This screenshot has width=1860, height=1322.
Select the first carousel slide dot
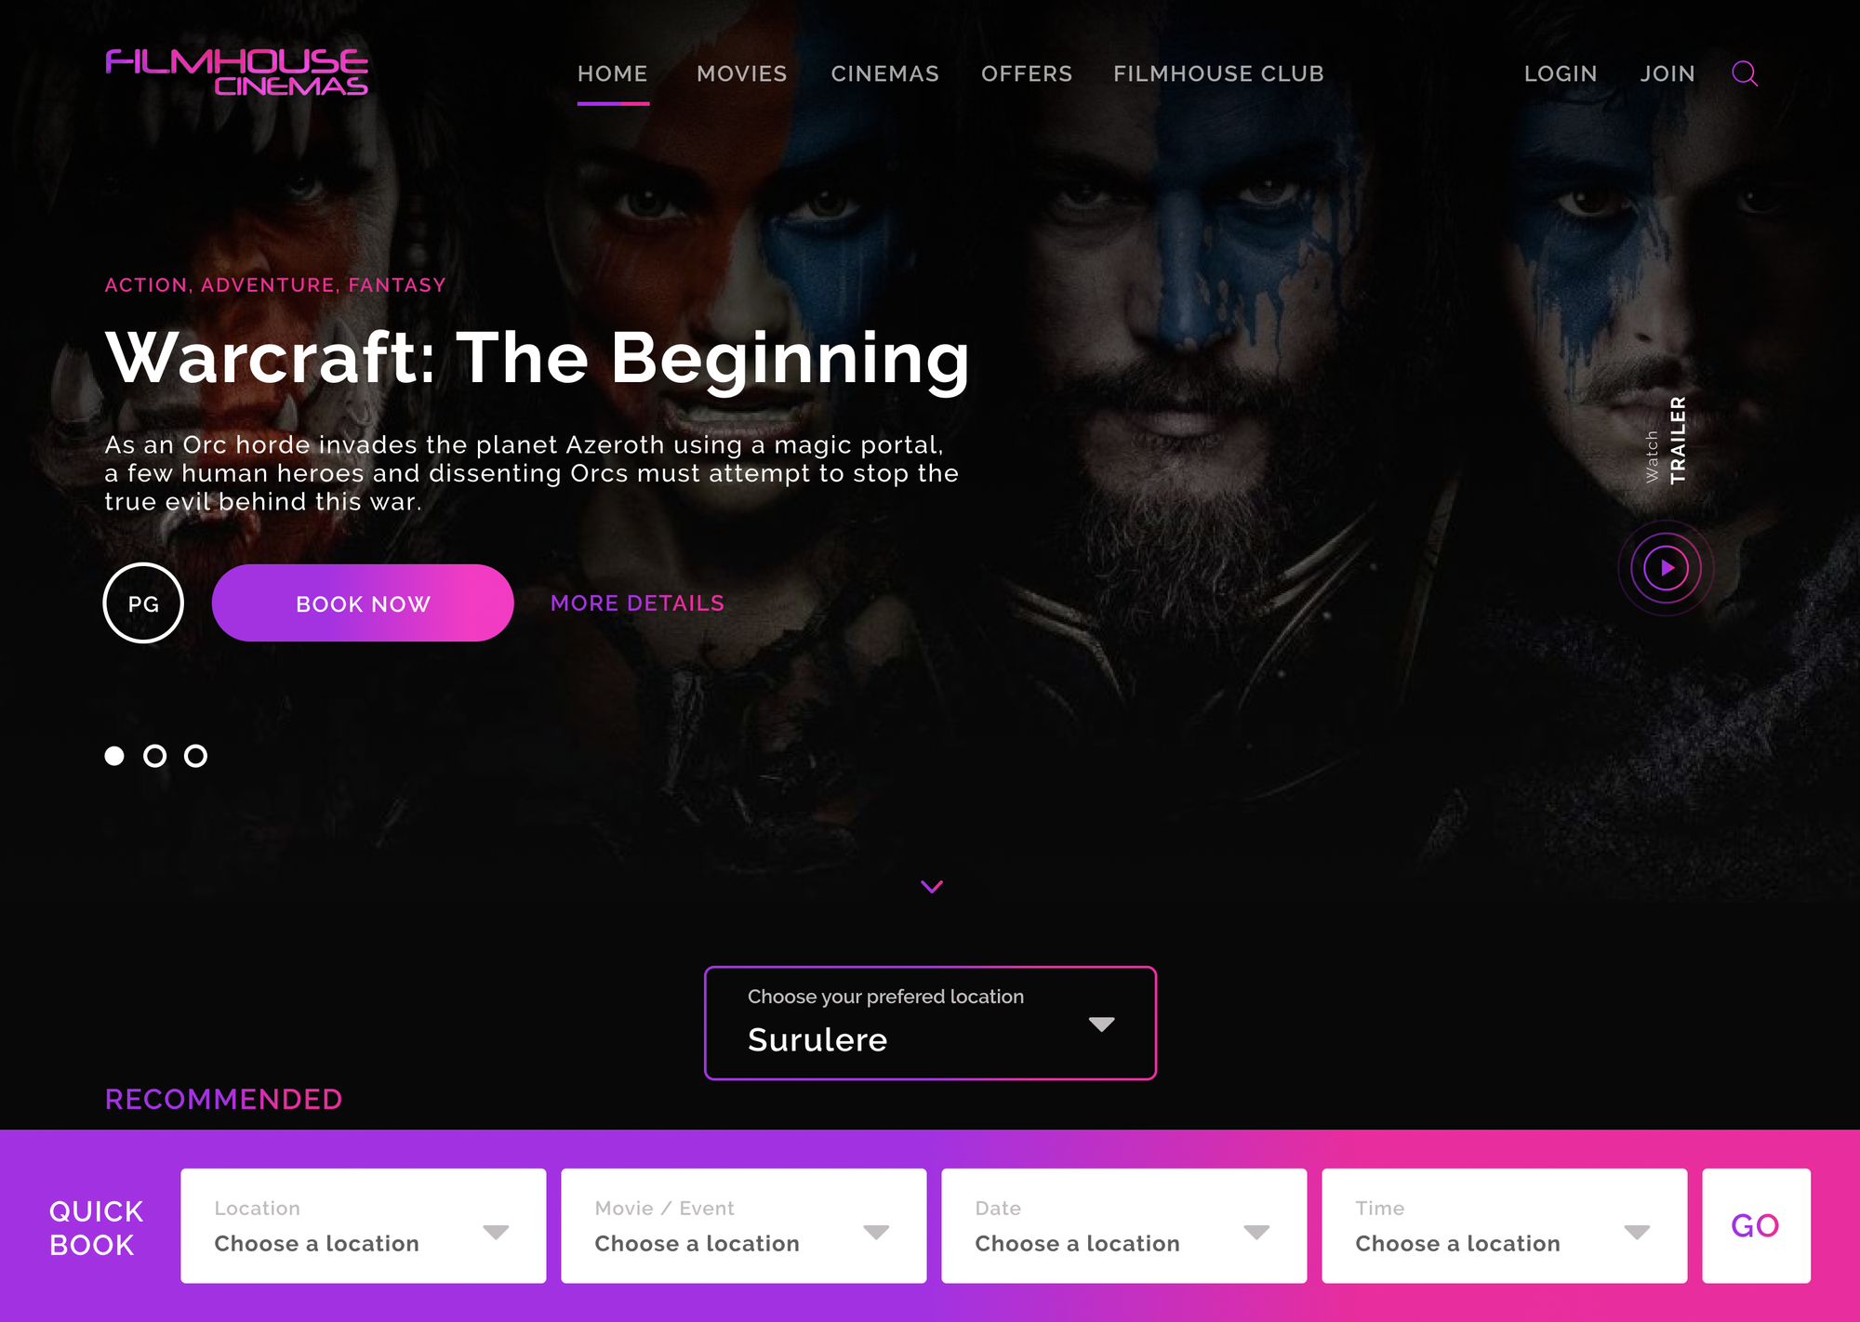tap(114, 756)
